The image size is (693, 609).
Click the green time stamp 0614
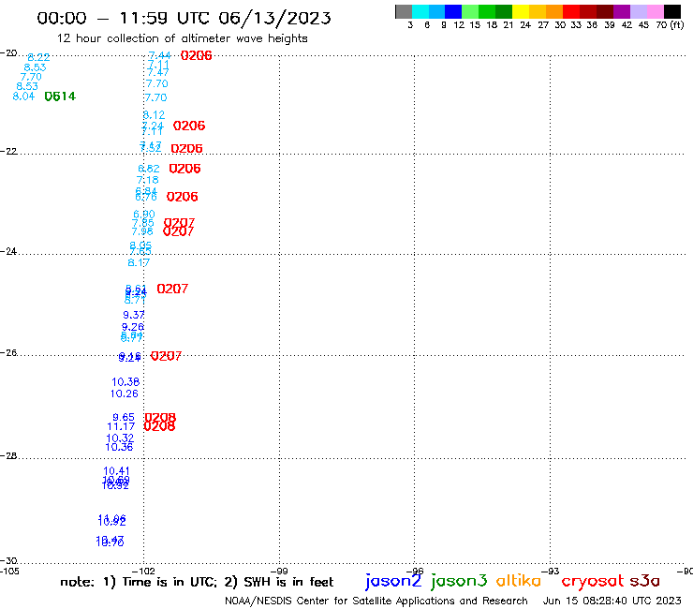[60, 97]
